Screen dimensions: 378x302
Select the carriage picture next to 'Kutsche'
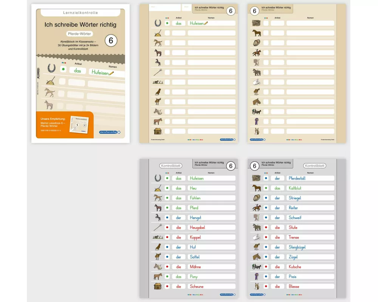point(256,267)
